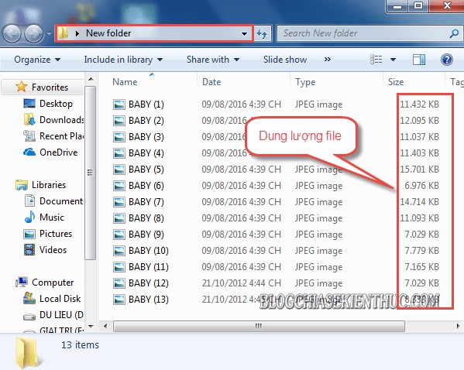The width and height of the screenshot is (464, 370).
Task: Select the BABY (2) image file icon
Action: (119, 121)
